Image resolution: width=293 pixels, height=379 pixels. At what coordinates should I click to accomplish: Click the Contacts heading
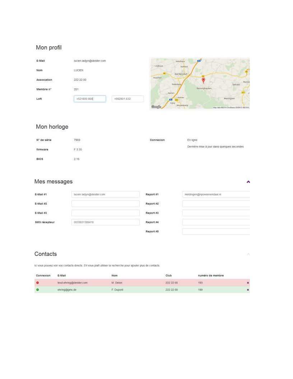(46, 254)
